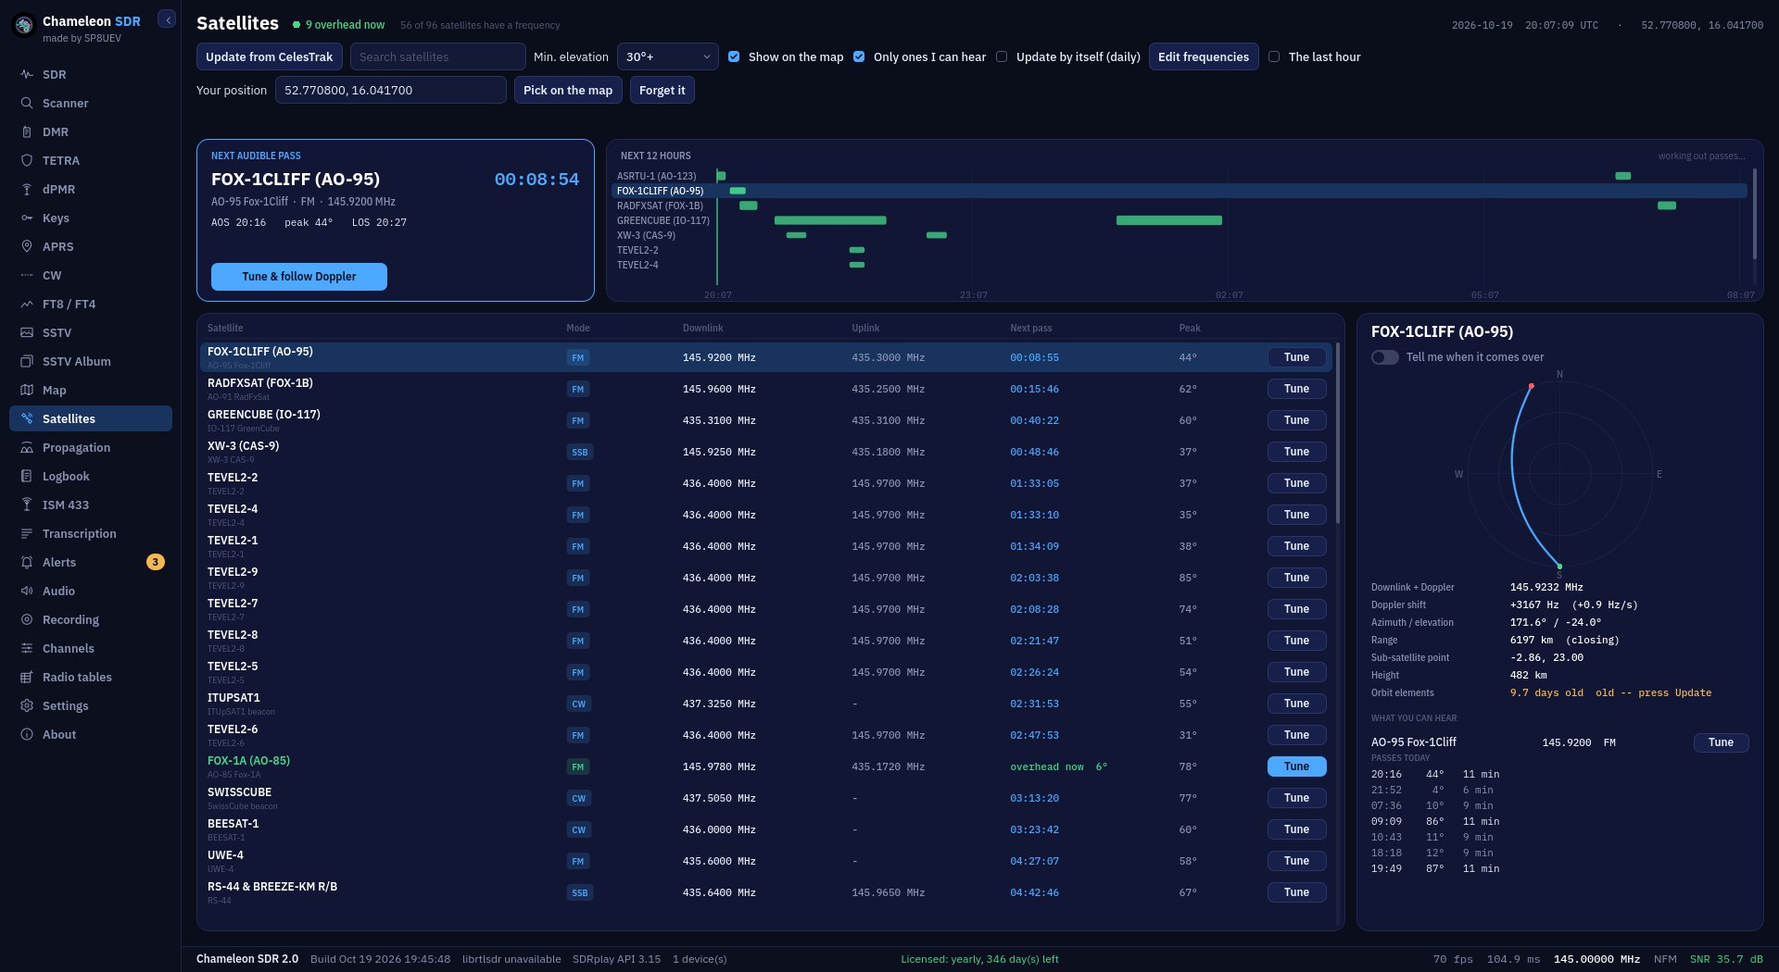
Task: Click Tune & follow Doppler button
Action: tap(299, 277)
